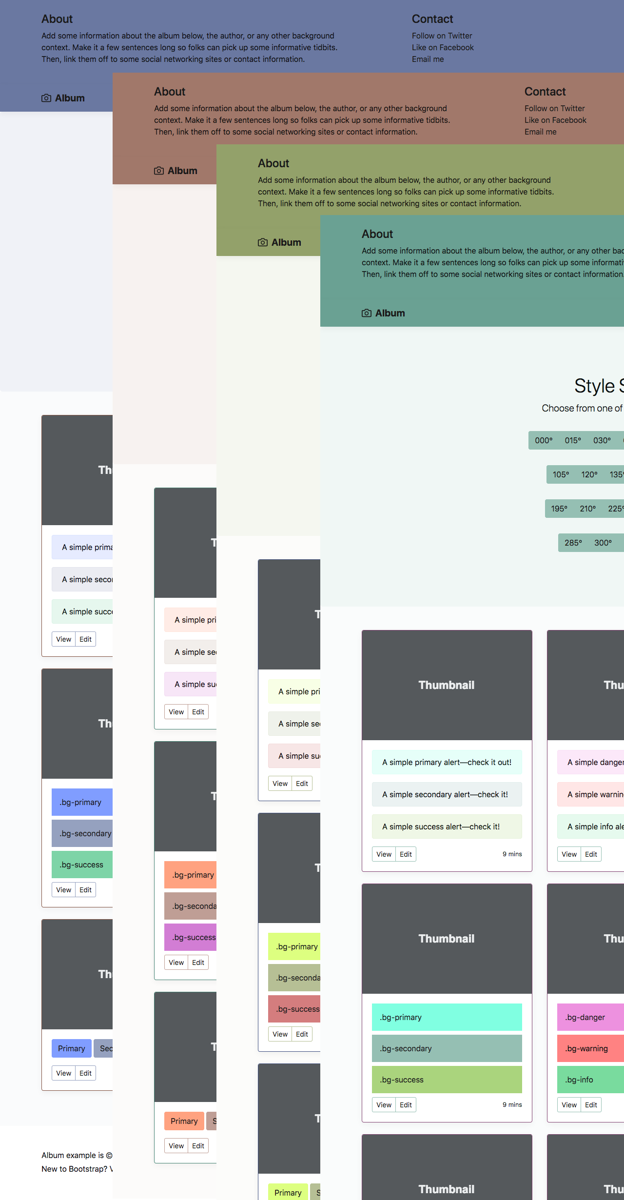This screenshot has width=624, height=1200.
Task: Click the orange .bg-primary swatch on brown page
Action: [x=190, y=875]
